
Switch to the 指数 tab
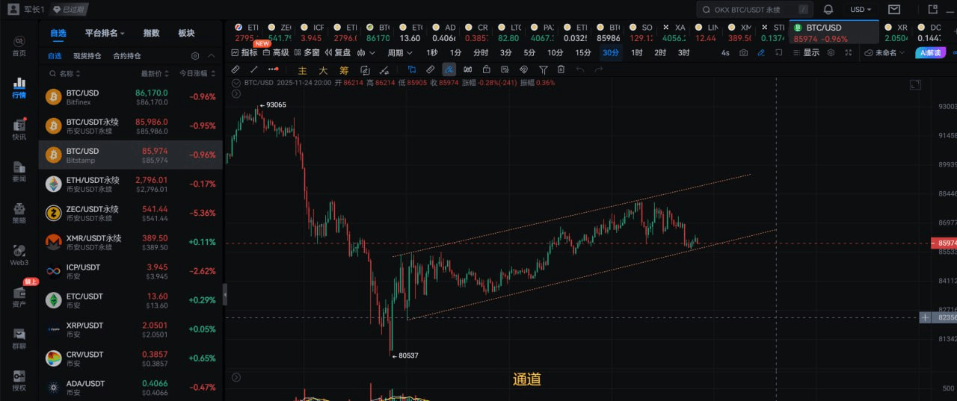click(x=151, y=33)
